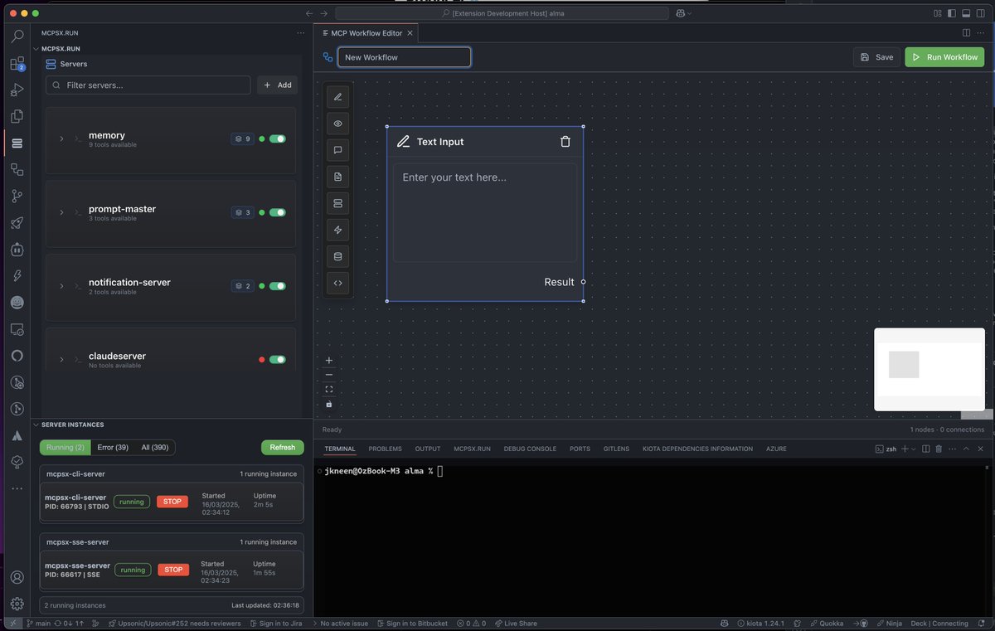The image size is (995, 631).
Task: Toggle primary side bar layout icon
Action: 952,13
